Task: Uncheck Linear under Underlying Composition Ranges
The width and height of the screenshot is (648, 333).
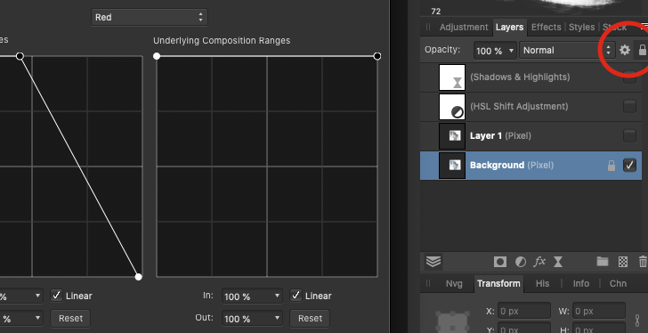Action: pyautogui.click(x=296, y=296)
